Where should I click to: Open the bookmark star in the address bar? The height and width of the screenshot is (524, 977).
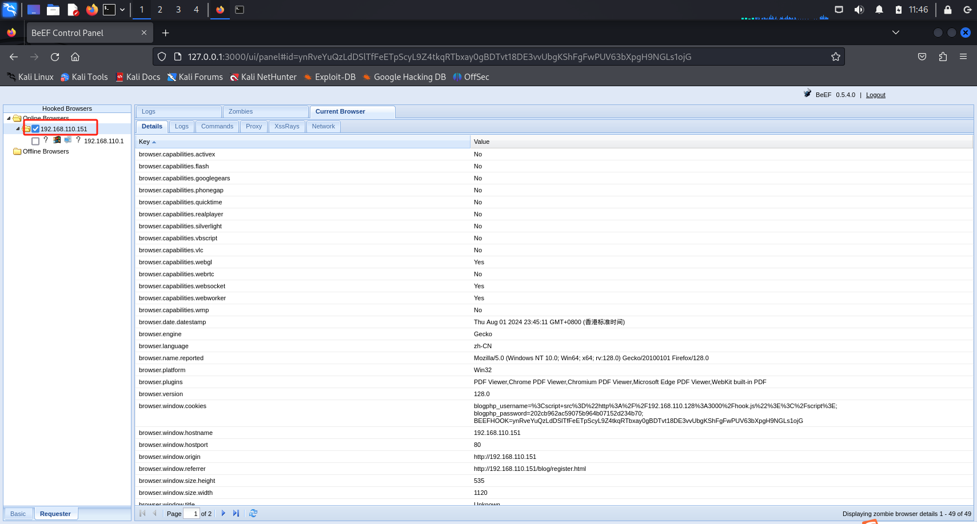click(x=836, y=57)
